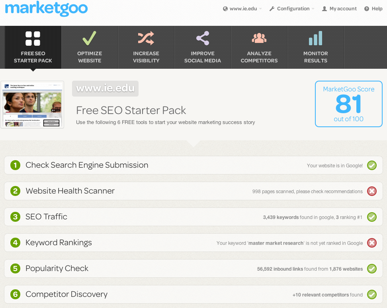Open the ie.edu website preview thumbnail

point(32,105)
